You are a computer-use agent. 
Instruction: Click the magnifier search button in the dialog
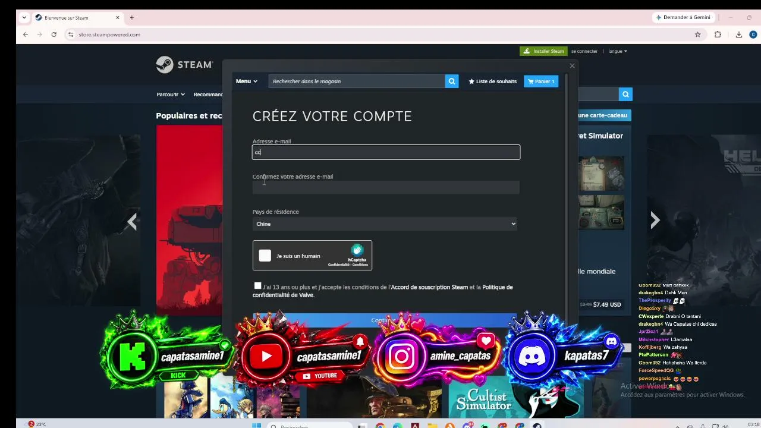coord(452,81)
